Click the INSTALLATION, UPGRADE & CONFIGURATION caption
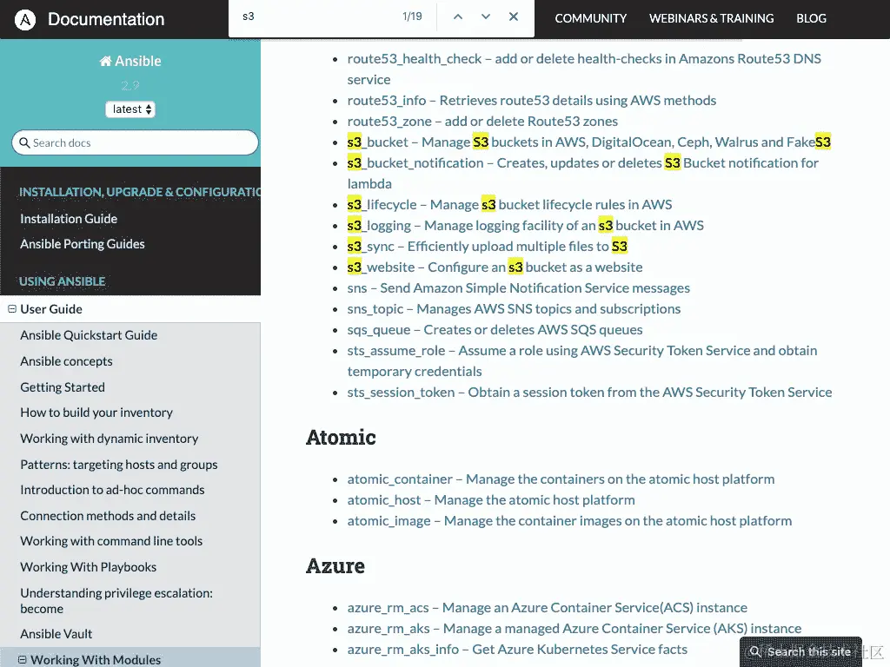890x667 pixels. pyautogui.click(x=140, y=192)
